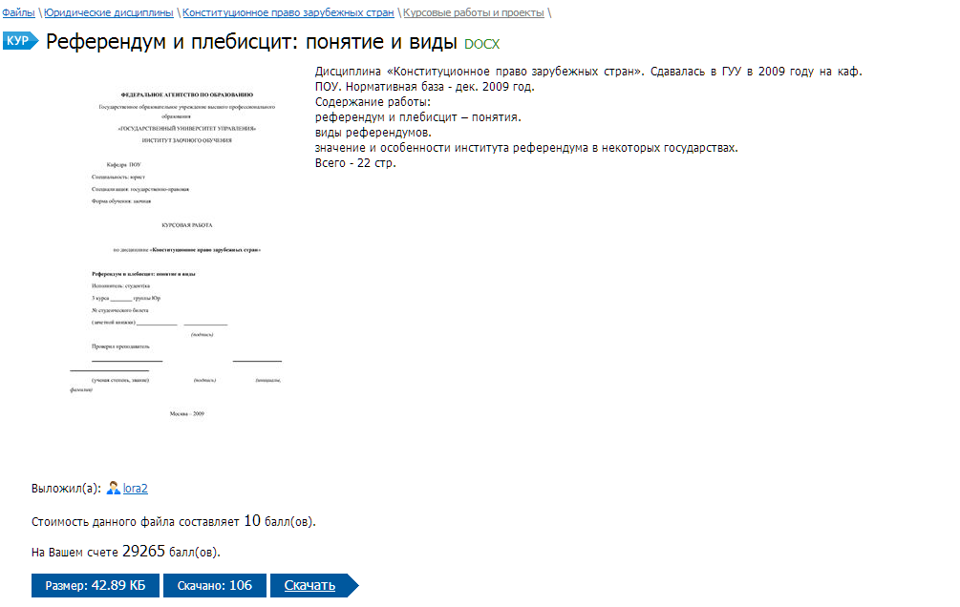Image resolution: width=960 pixels, height=607 pixels.
Task: Click the title Референдум и плебисцит
Action: tap(252, 42)
